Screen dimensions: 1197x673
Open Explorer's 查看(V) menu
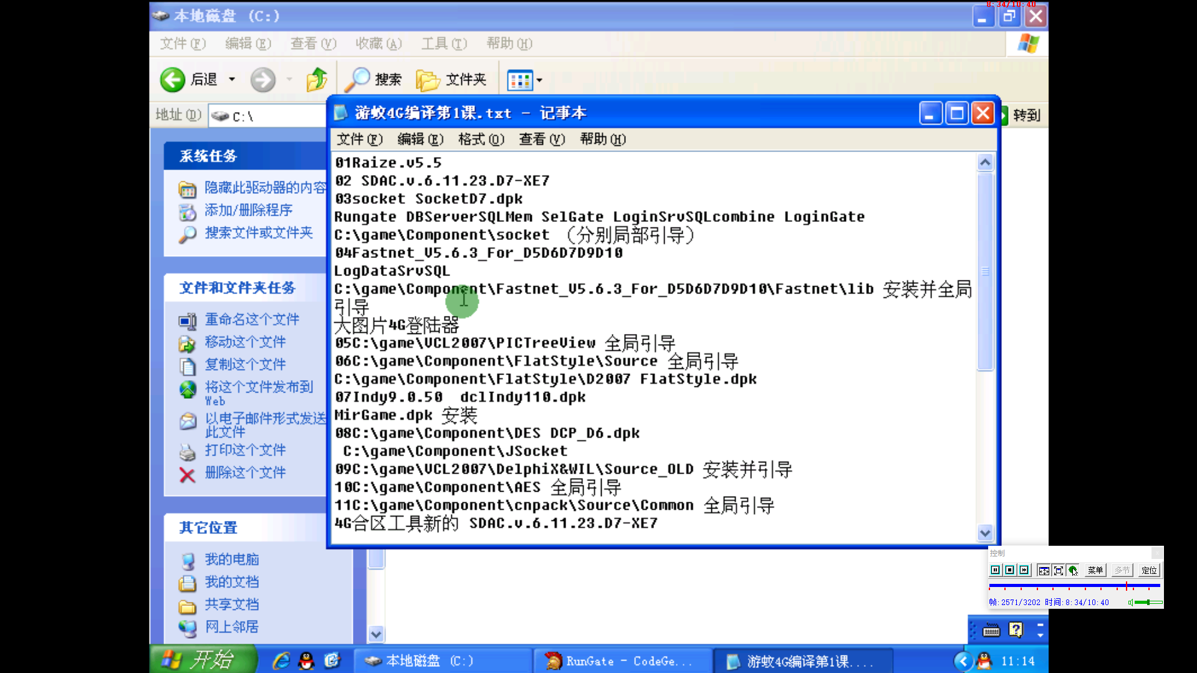[313, 44]
